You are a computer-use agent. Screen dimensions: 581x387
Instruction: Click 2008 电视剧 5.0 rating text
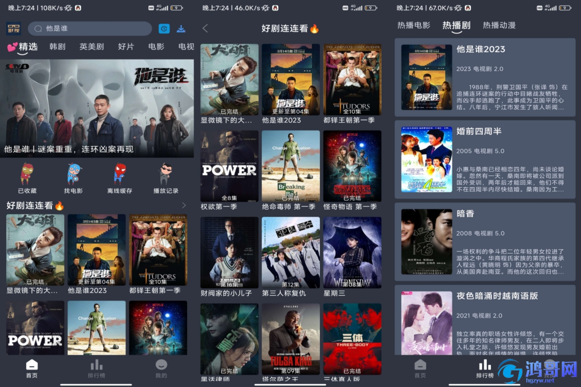pyautogui.click(x=480, y=233)
